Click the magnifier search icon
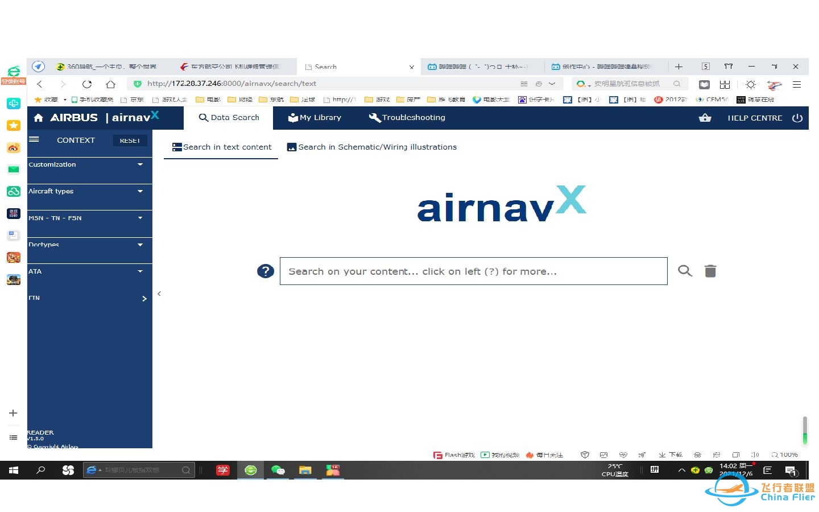The image size is (819, 512). [685, 271]
